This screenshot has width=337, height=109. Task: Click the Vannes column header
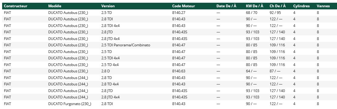click(323, 6)
